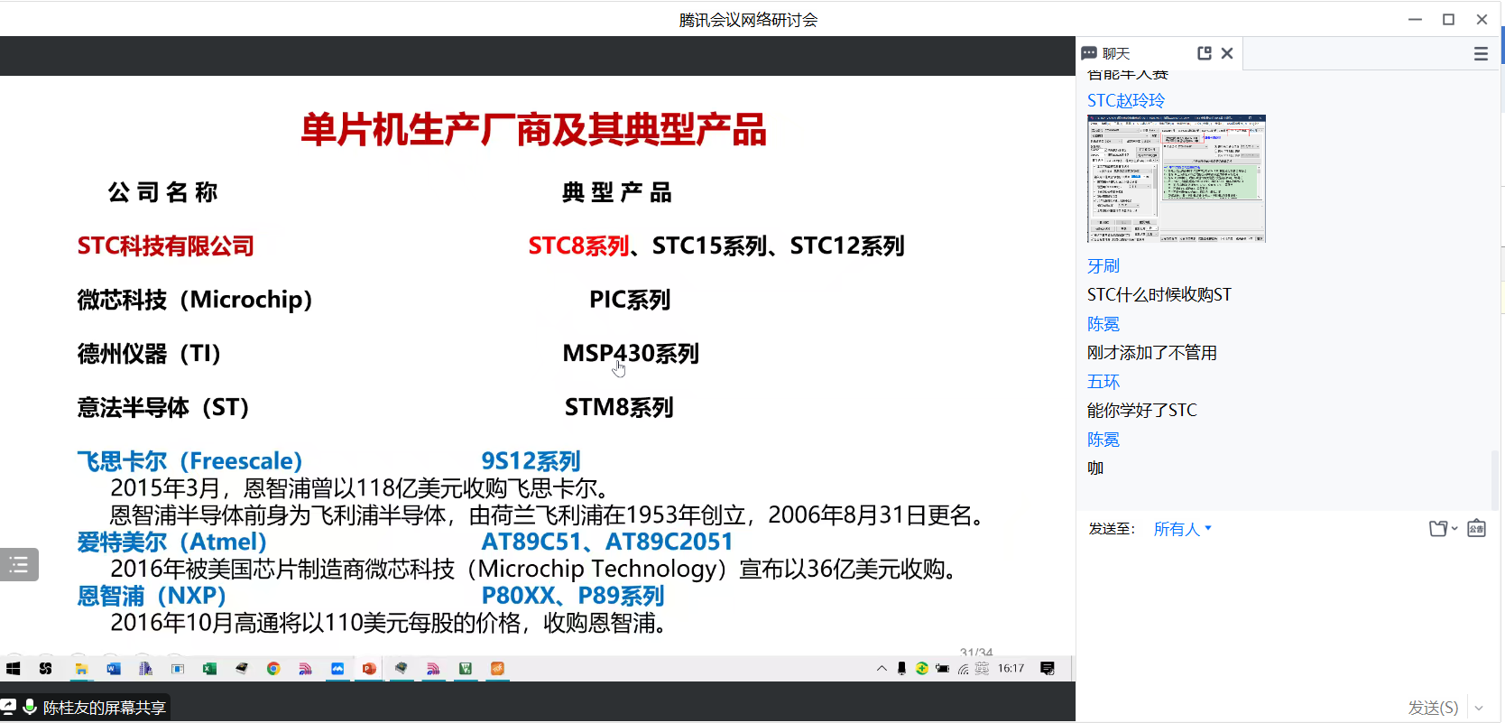Minimize the 腾讯会议网络研讨会 window
Image resolution: width=1505 pixels, height=723 pixels.
click(1415, 19)
